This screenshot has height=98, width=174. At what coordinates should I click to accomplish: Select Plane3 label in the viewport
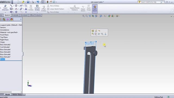pos(90,44)
